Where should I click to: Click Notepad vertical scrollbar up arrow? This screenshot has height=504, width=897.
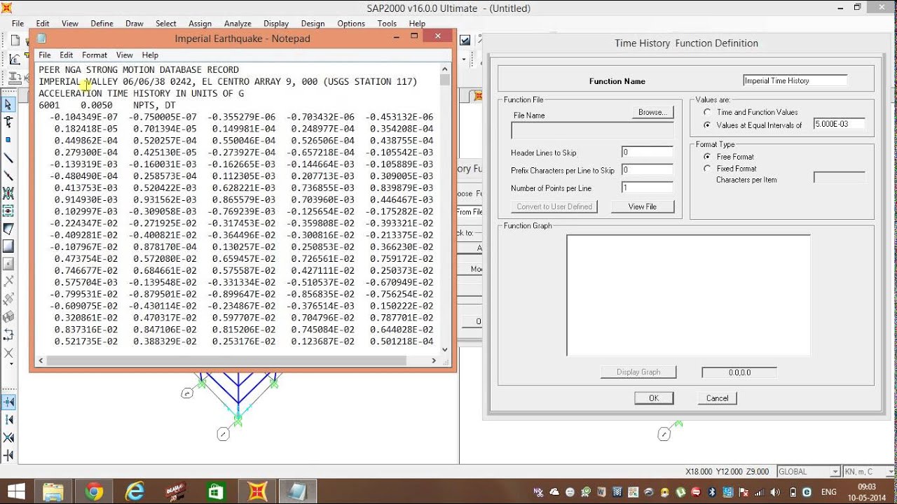click(445, 69)
